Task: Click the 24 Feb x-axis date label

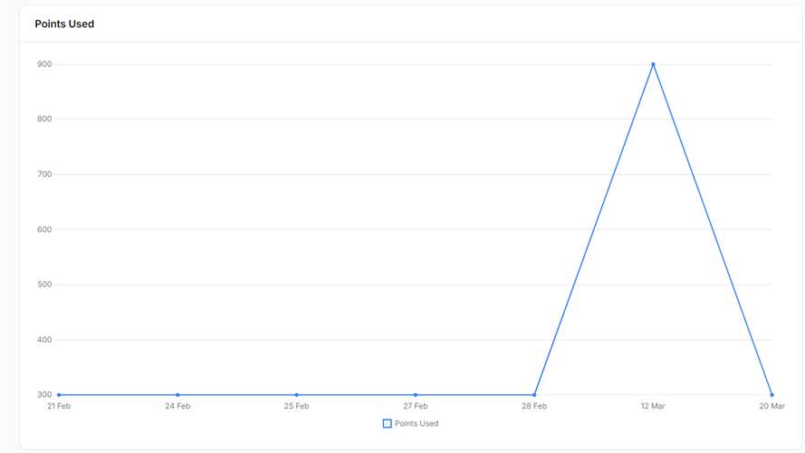Action: (x=177, y=406)
